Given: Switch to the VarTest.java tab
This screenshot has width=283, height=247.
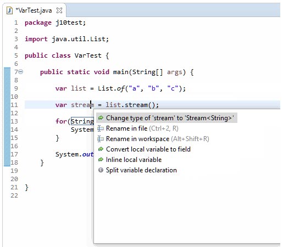Looking at the screenshot, I should coord(34,10).
